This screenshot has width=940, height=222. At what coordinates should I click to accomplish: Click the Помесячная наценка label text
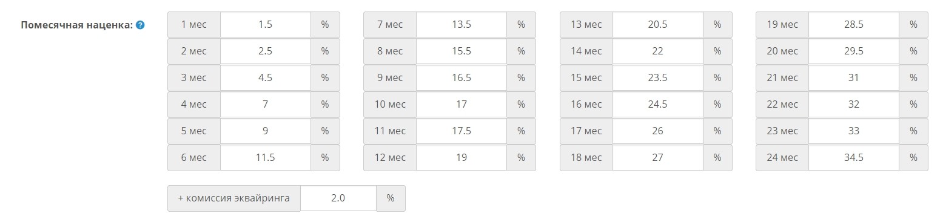click(76, 25)
